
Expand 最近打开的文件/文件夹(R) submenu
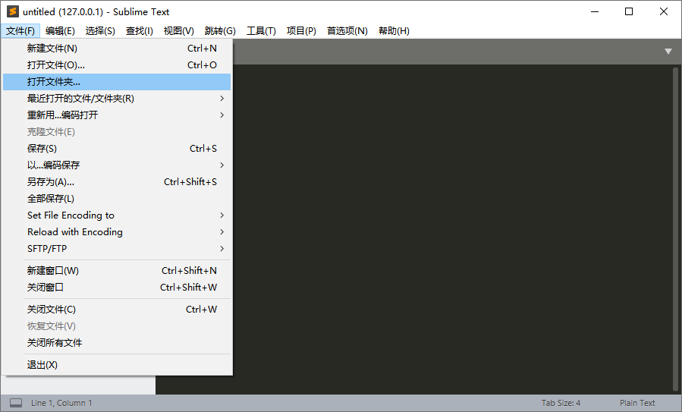tap(117, 99)
